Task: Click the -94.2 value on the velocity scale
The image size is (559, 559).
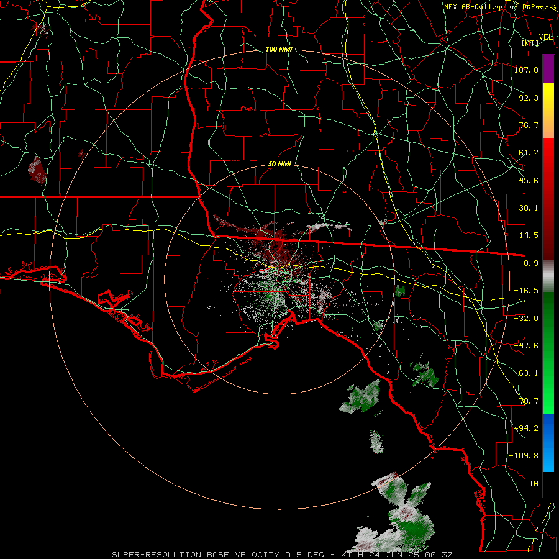Action: pos(526,428)
